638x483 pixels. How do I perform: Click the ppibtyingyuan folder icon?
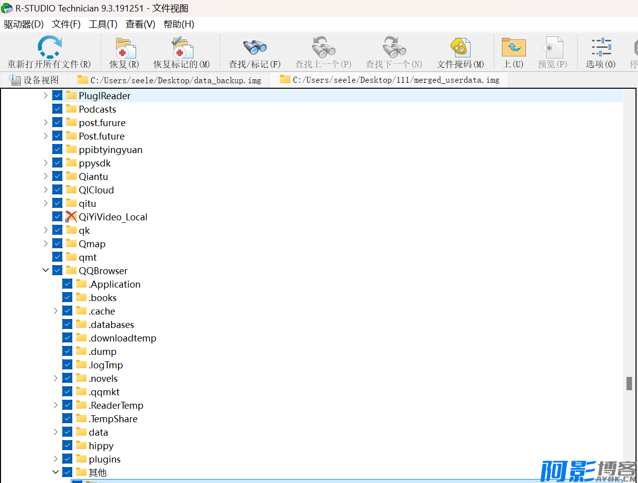tap(71, 149)
